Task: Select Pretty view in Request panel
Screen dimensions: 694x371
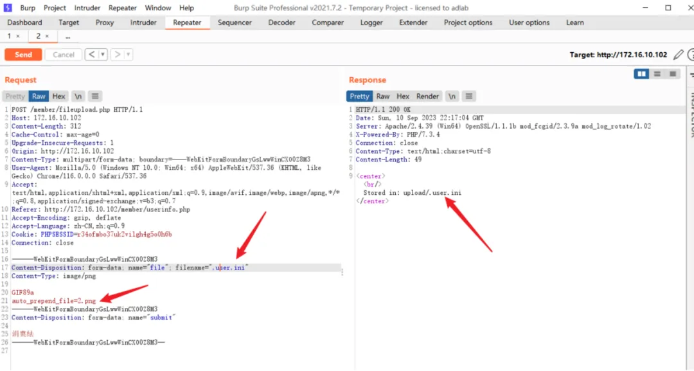Action: click(x=15, y=96)
